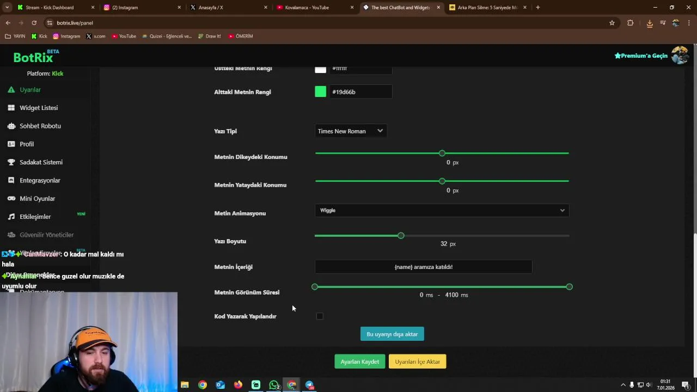Open a new browser tab

(537, 8)
